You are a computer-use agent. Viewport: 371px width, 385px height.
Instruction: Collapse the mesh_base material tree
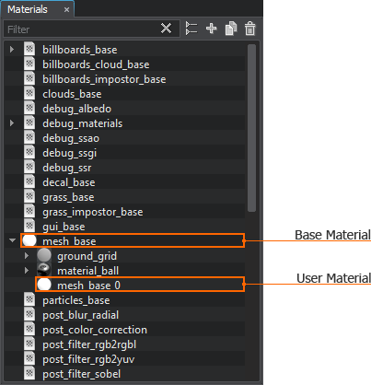point(12,240)
